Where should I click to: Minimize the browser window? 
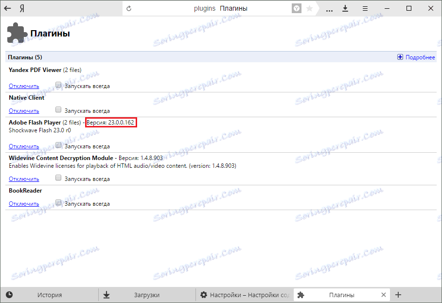[387, 8]
